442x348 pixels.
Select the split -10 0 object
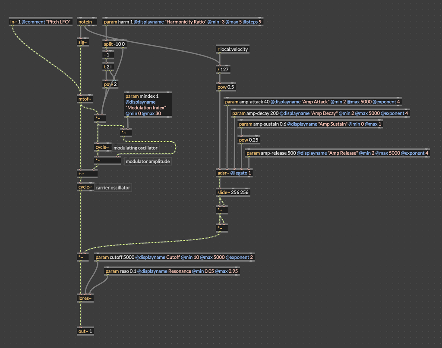[x=114, y=44]
